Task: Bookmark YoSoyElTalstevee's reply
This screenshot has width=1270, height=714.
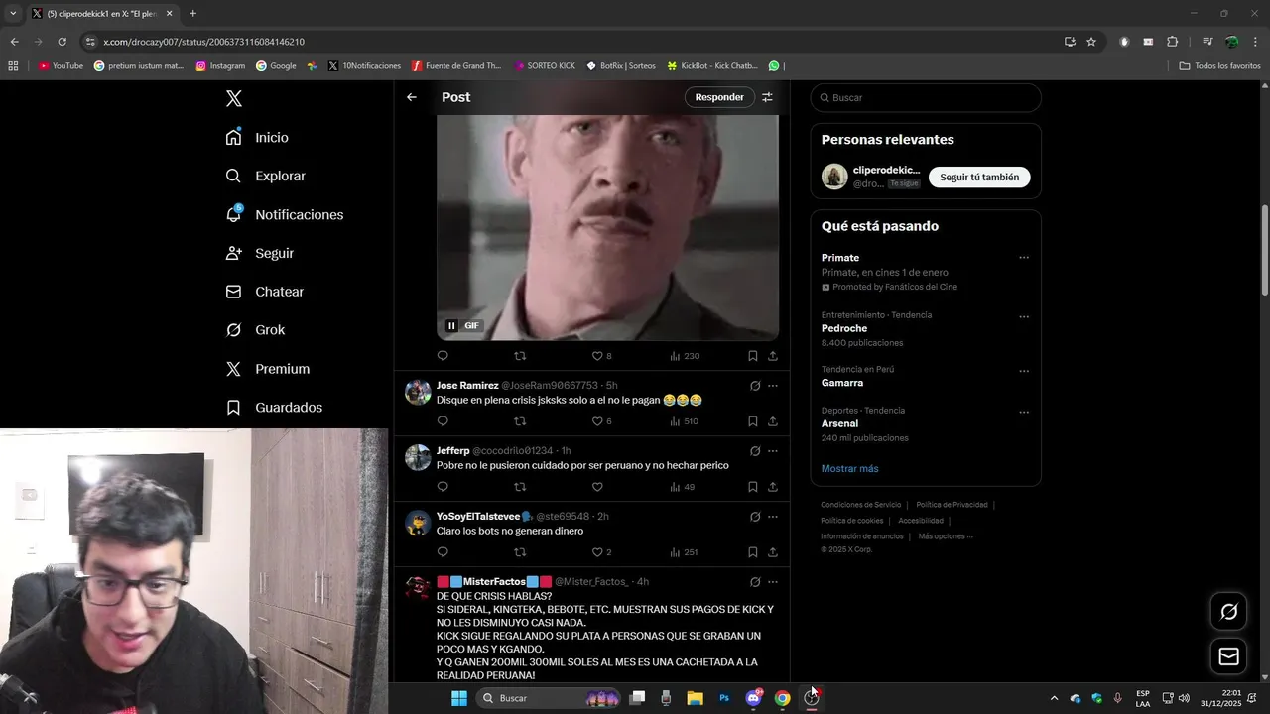Action: 752,552
